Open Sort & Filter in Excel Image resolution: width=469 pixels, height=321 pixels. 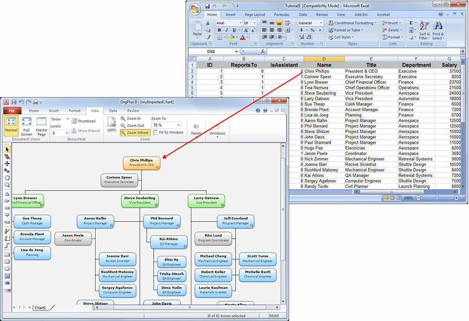point(424,30)
